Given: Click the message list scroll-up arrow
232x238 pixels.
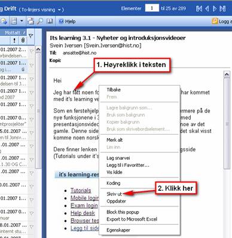Looking at the screenshot, I should tap(38, 49).
